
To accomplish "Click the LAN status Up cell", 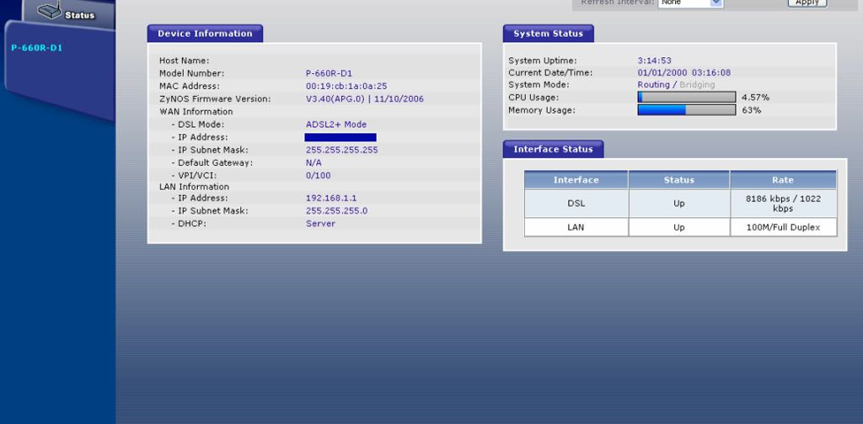I will coord(679,227).
